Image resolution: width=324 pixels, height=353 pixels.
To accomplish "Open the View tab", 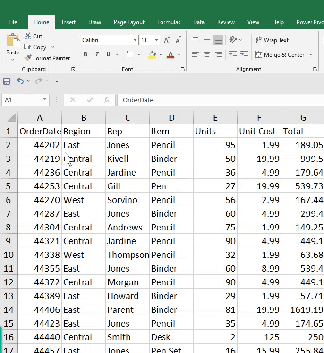I will [x=253, y=22].
